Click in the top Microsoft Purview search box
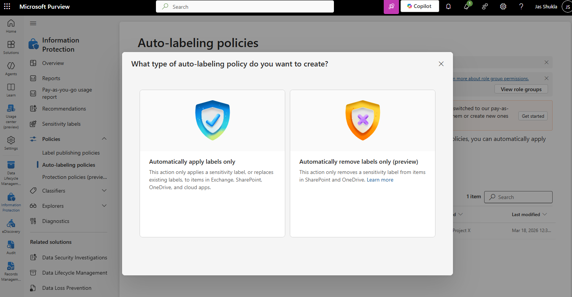The image size is (572, 297). pyautogui.click(x=245, y=6)
